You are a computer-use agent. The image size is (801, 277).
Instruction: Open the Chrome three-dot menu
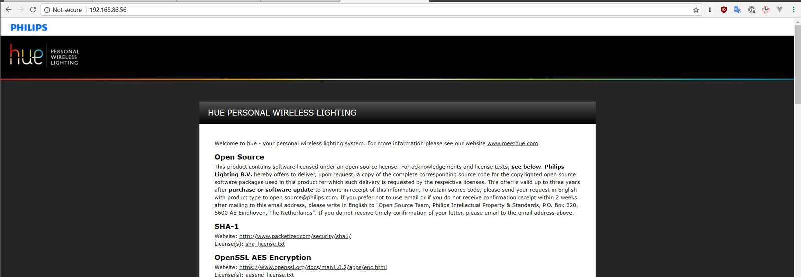pos(793,10)
